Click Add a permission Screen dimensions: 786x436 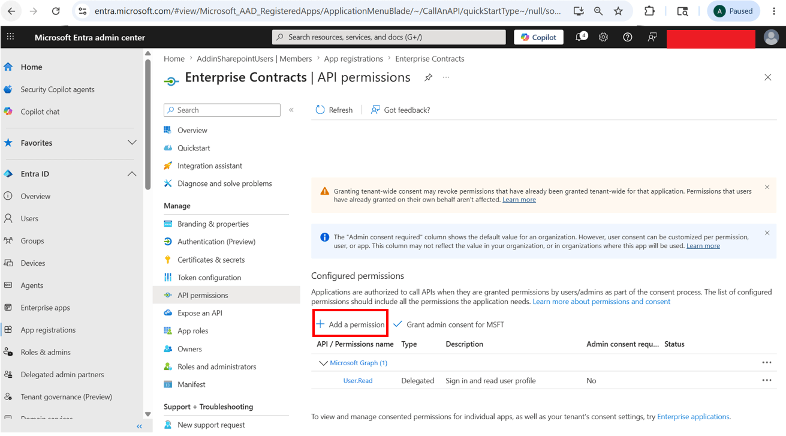350,324
